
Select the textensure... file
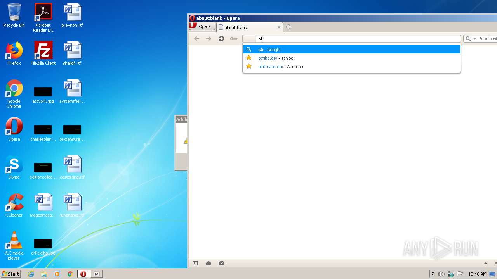point(72,133)
